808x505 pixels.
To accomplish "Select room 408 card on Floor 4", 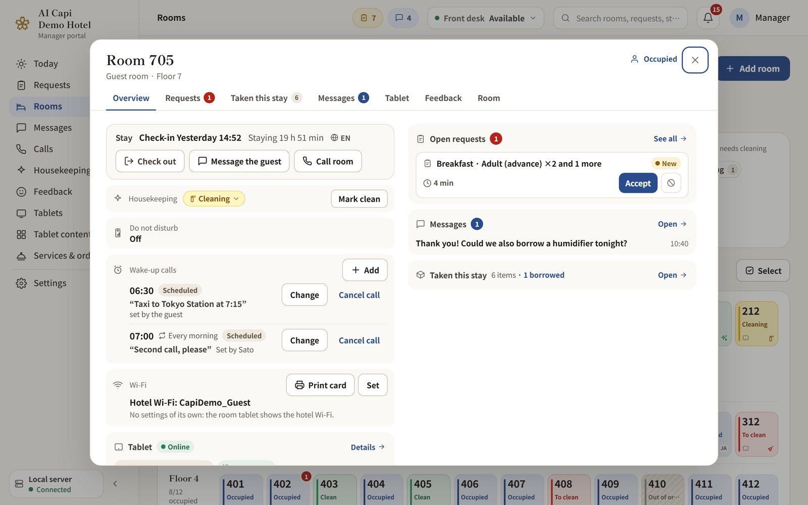I will click(569, 489).
